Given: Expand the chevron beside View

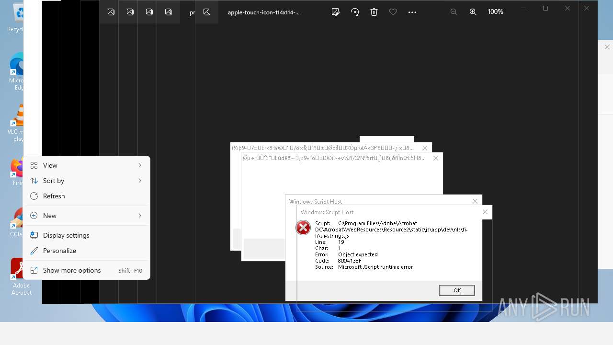Looking at the screenshot, I should (x=140, y=165).
